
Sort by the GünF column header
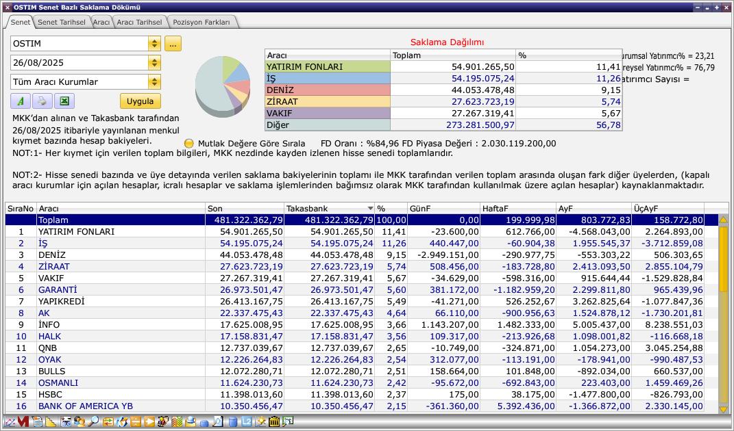[444, 209]
